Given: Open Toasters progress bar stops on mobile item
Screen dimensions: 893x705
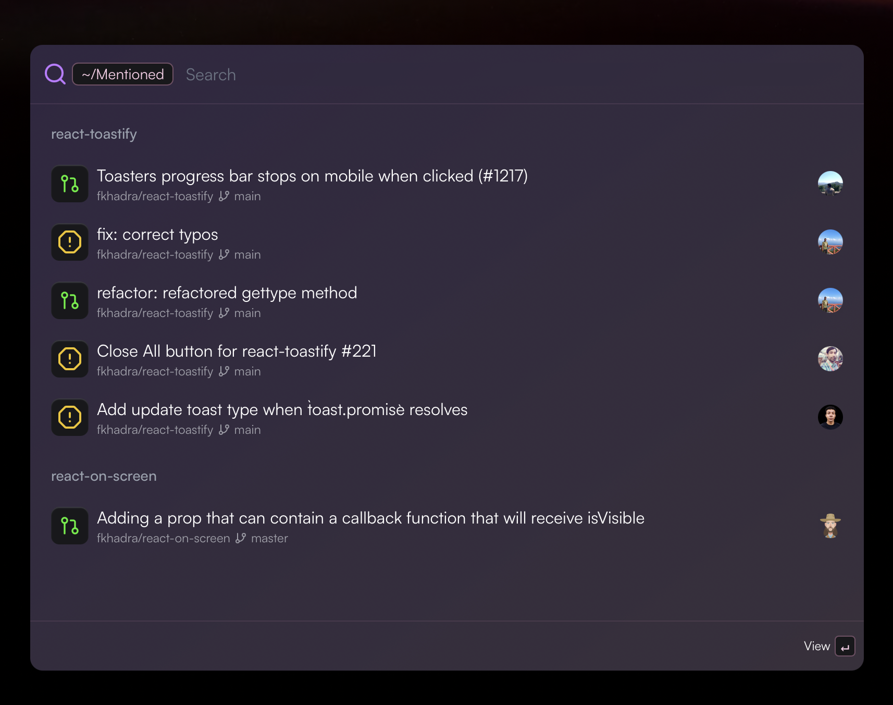Looking at the screenshot, I should pyautogui.click(x=312, y=176).
